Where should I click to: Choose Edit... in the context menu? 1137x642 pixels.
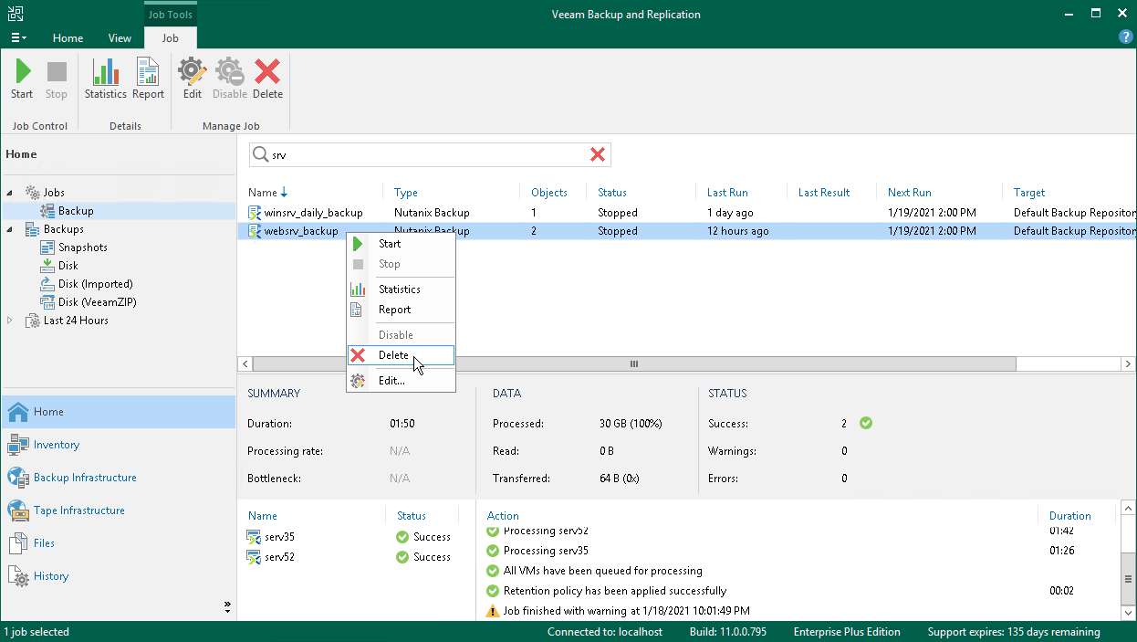[401, 381]
